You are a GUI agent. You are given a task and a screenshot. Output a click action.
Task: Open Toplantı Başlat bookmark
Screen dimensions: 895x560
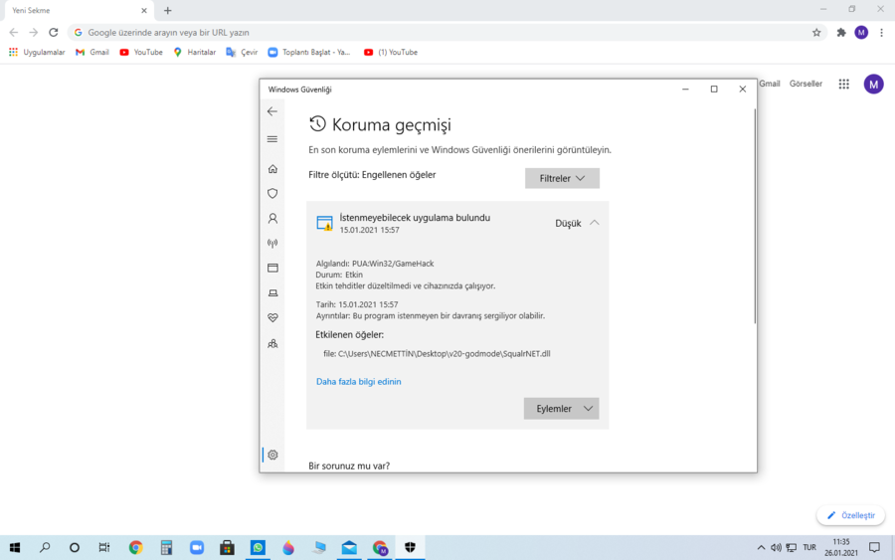[309, 52]
